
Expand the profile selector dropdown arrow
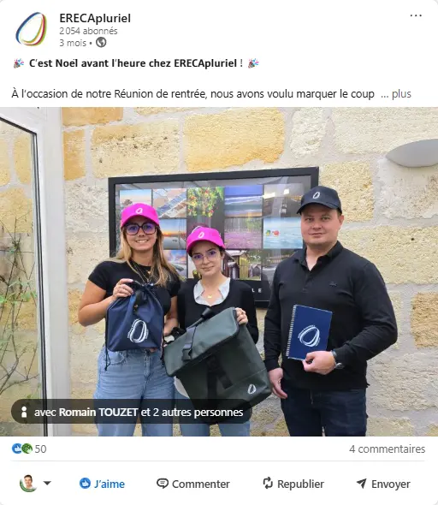(47, 483)
